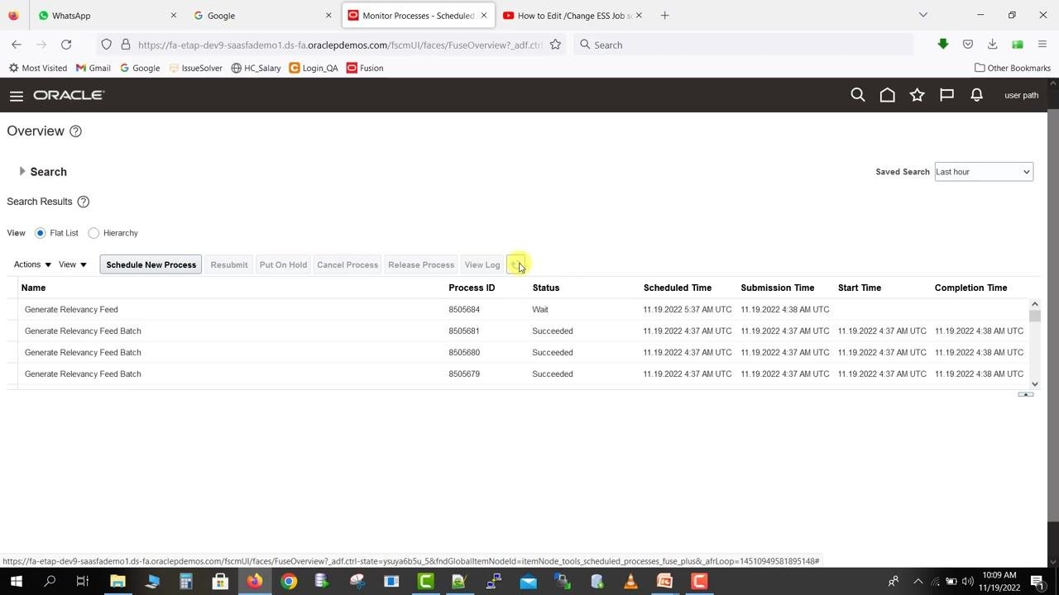
Task: Click the Search Results help icon
Action: click(83, 202)
